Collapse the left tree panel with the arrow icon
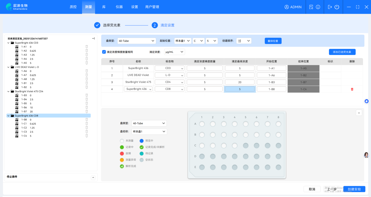371x197 pixels. coord(93,38)
